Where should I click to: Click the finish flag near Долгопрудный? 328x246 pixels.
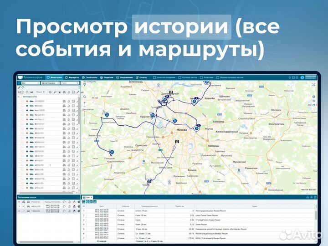point(171,92)
